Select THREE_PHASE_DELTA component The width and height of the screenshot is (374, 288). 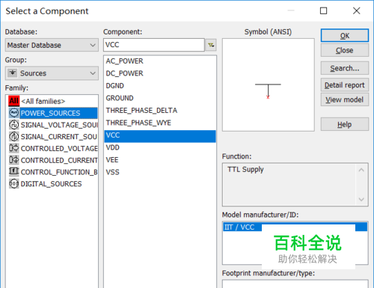click(160, 111)
